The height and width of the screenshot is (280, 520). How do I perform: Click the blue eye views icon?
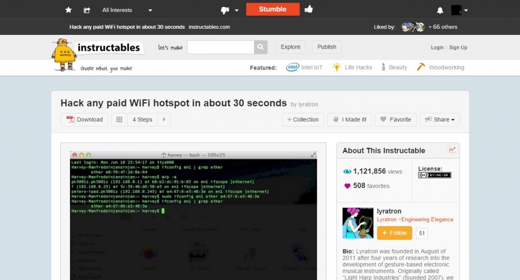pyautogui.click(x=347, y=172)
